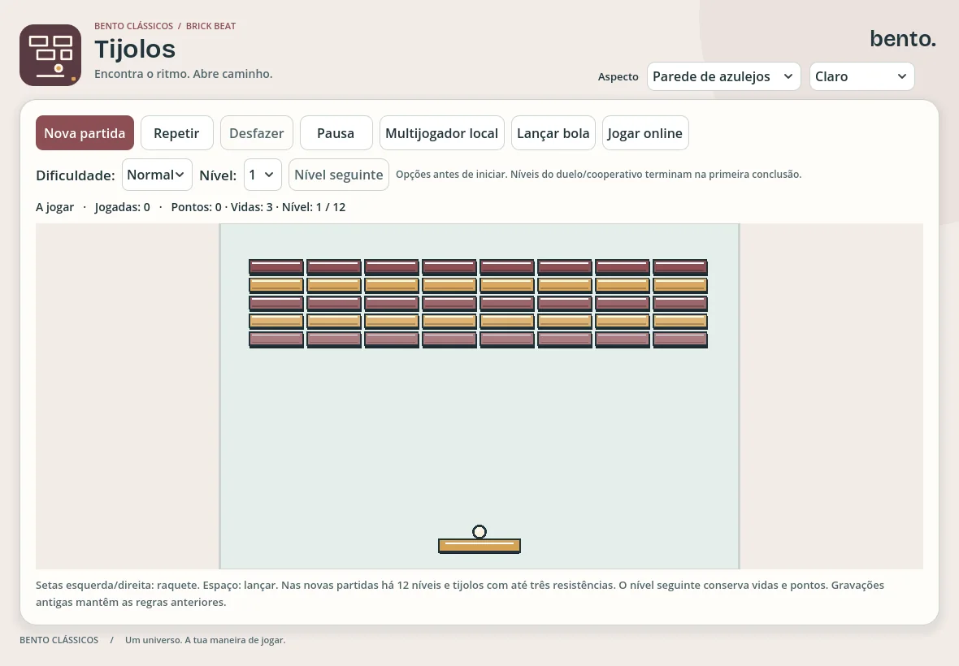Image resolution: width=959 pixels, height=666 pixels.
Task: Click the Aspecto label
Action: point(618,77)
